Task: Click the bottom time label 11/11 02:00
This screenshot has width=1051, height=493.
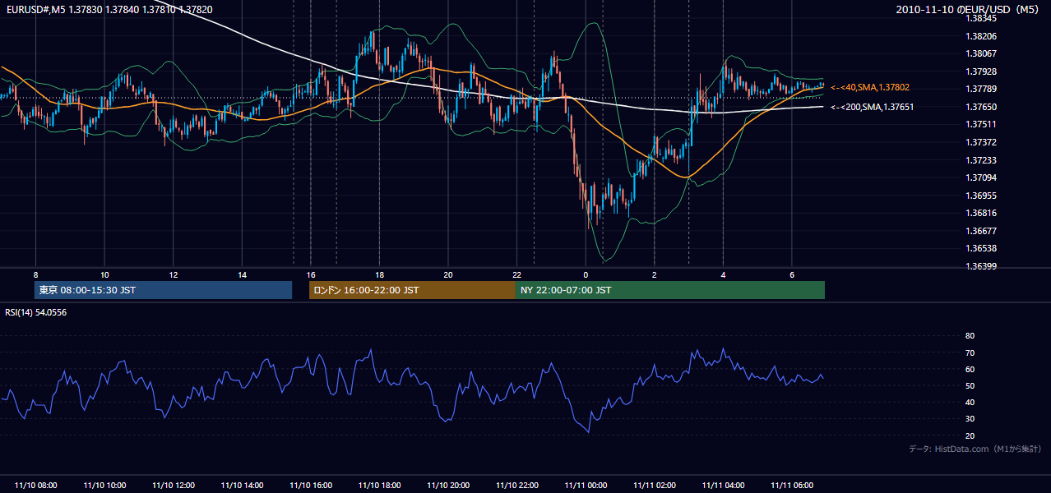Action: click(x=655, y=486)
